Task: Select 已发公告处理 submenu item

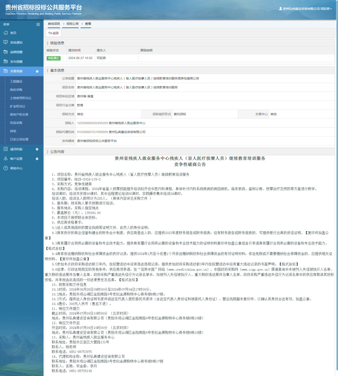Action: click(x=19, y=139)
